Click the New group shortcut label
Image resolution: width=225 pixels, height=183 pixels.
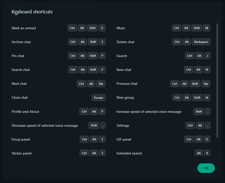125,98
